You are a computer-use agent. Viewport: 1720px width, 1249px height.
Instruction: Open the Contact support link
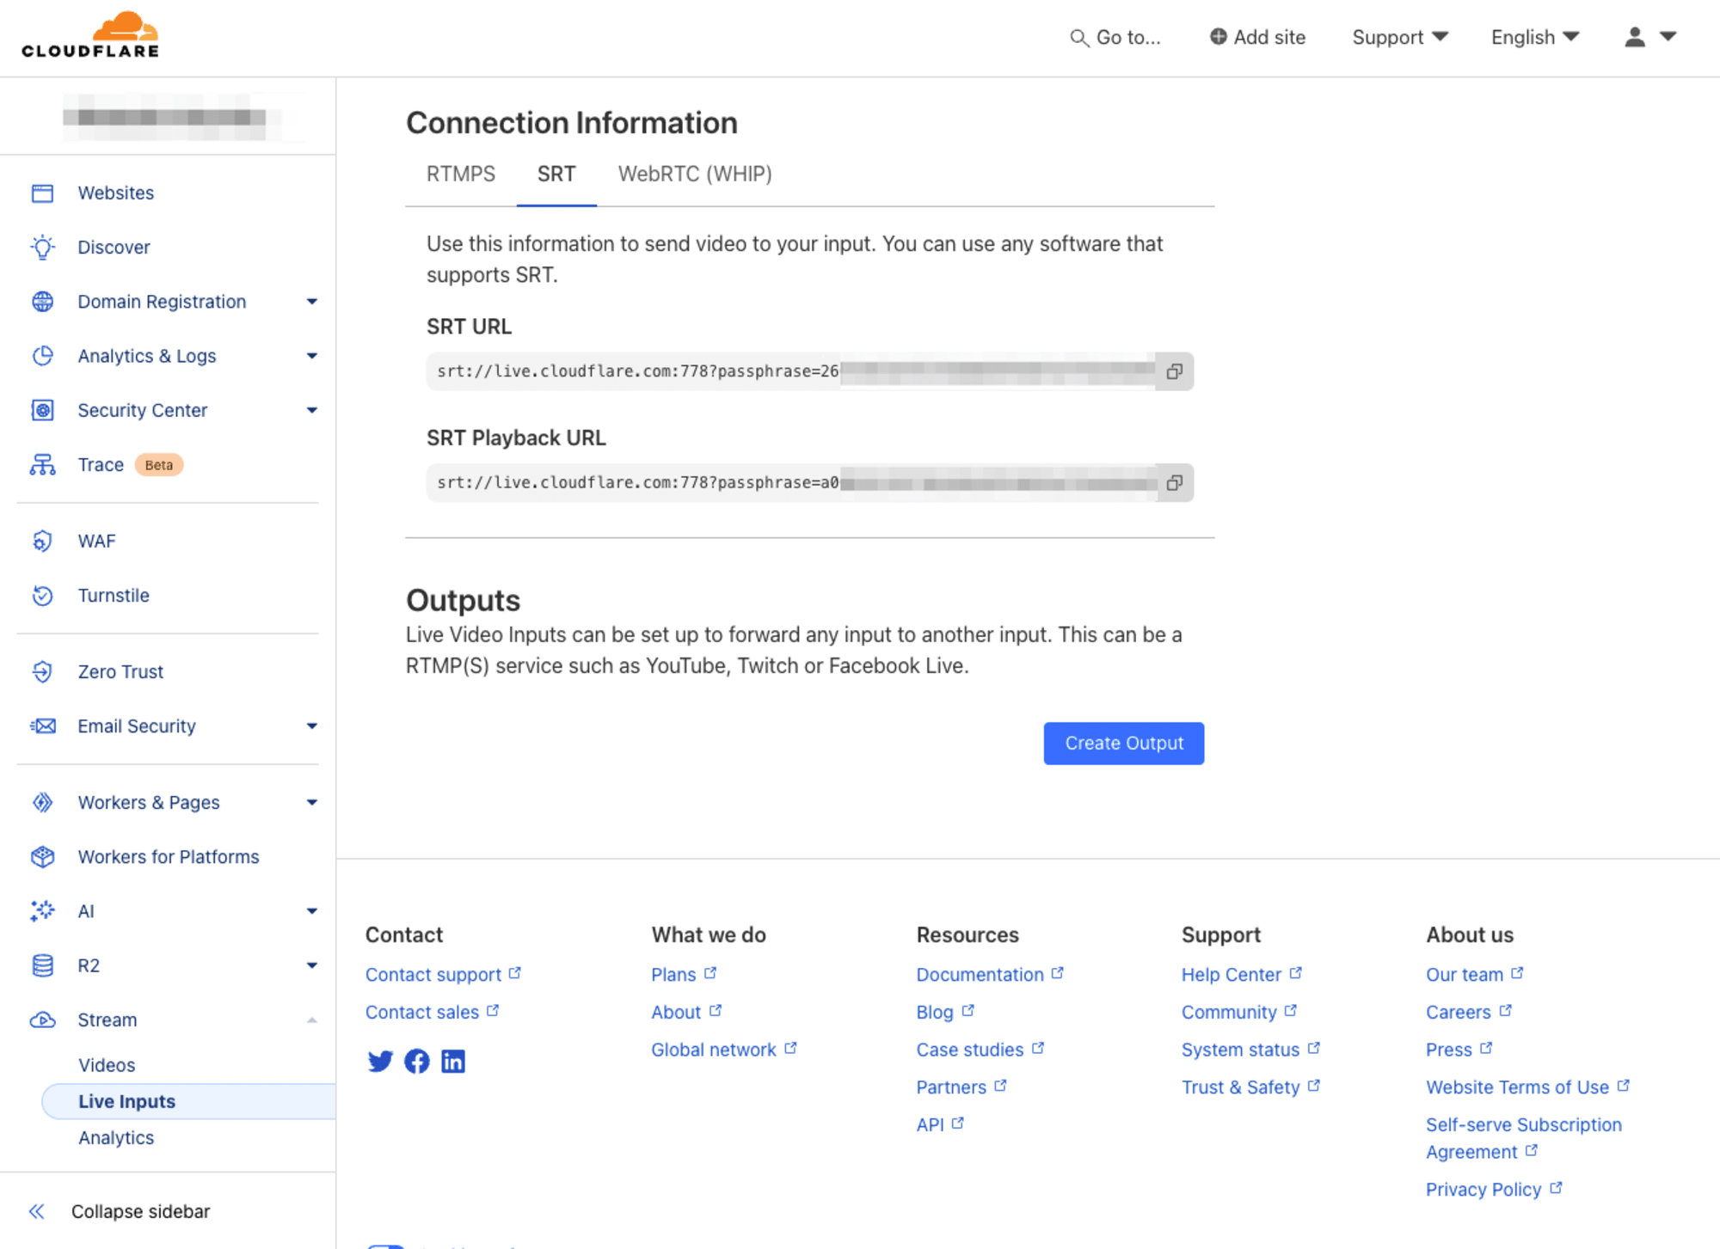tap(443, 975)
